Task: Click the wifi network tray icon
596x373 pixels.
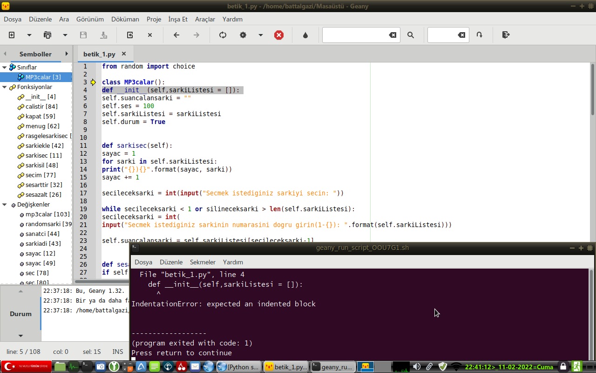Action: (456, 367)
